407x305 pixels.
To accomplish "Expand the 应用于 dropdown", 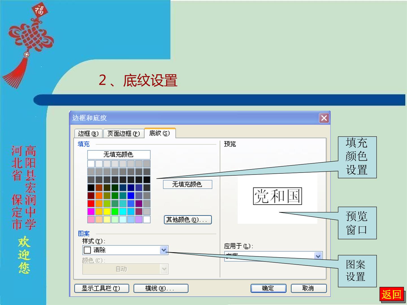I will coord(318,256).
